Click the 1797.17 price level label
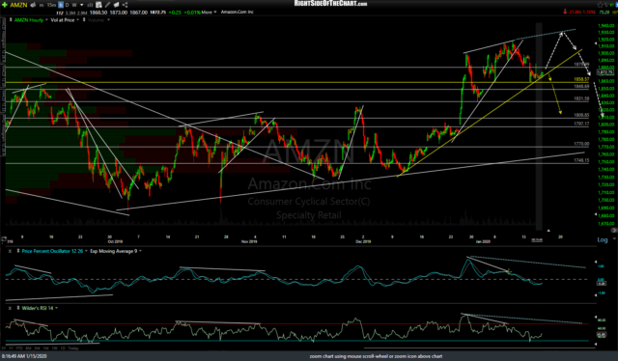Image resolution: width=618 pixels, height=361 pixels. click(581, 124)
